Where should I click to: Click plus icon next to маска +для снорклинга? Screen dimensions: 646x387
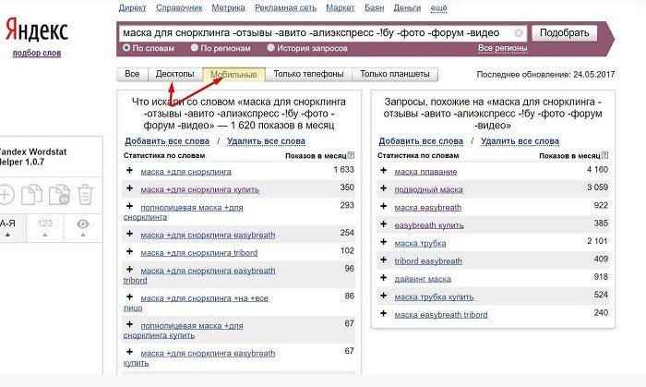(x=129, y=170)
